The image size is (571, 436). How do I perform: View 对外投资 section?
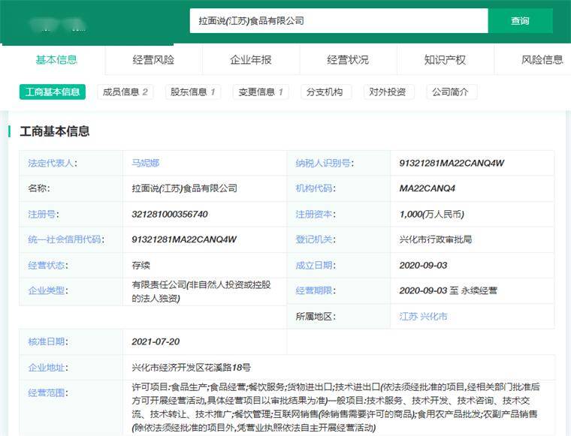[x=389, y=92]
